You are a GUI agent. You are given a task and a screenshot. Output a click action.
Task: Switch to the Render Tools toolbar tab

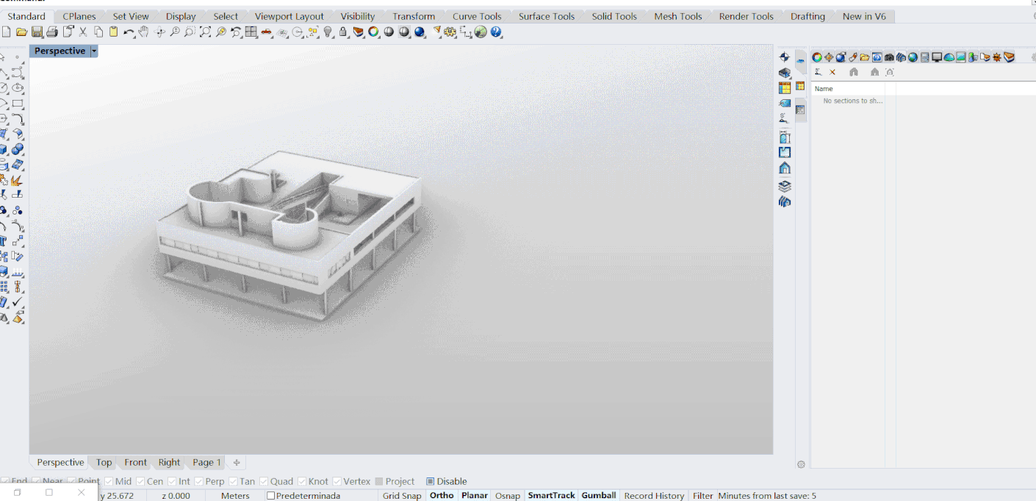coord(746,16)
